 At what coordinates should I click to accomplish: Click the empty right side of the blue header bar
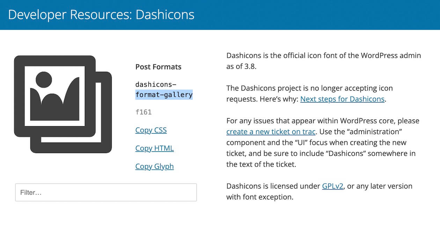point(349,15)
